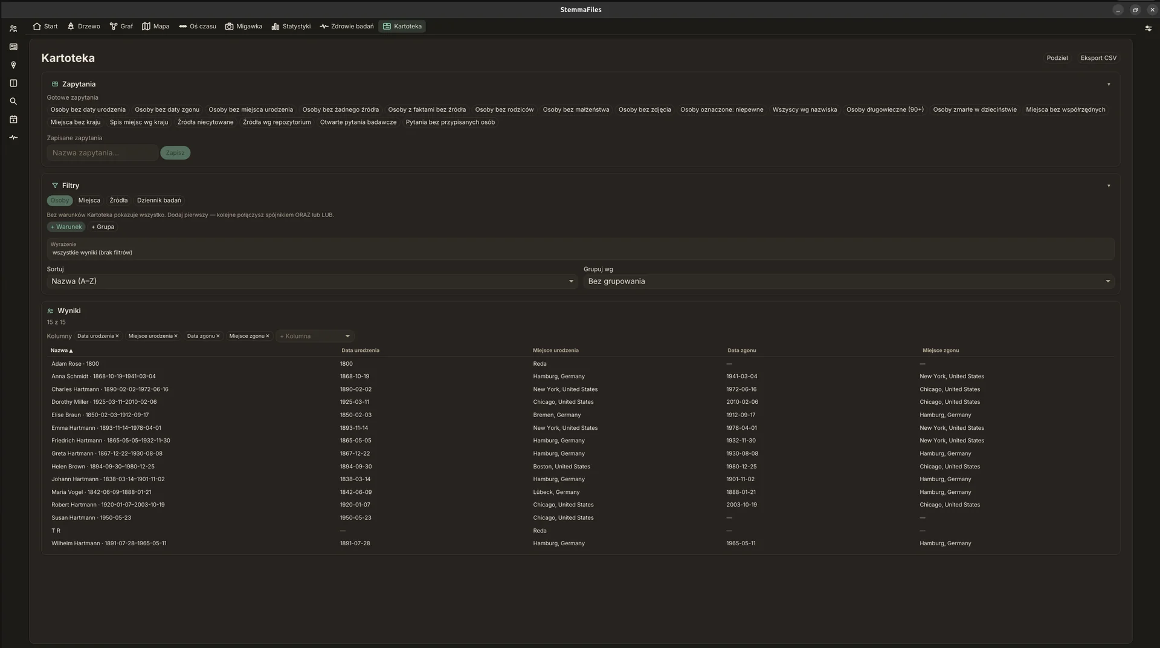Select the Źródła filter scope
This screenshot has height=648, width=1160.
(118, 201)
